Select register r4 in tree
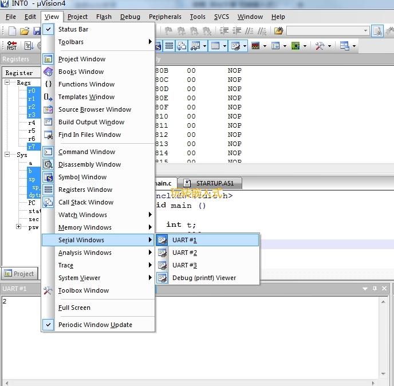394x386 pixels. pyautogui.click(x=31, y=123)
